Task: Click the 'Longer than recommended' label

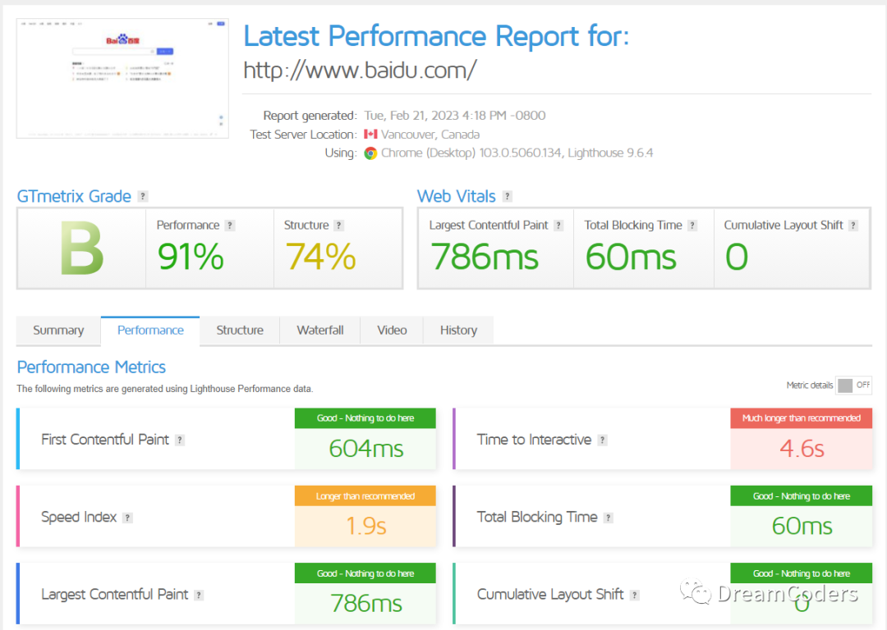Action: (365, 496)
